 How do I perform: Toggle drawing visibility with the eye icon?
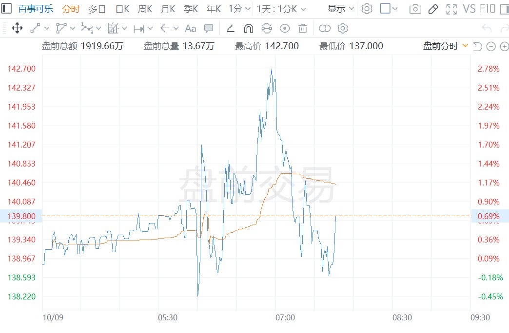click(285, 29)
